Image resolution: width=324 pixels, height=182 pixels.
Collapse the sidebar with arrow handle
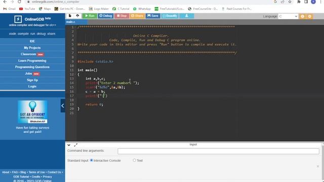[63, 106]
